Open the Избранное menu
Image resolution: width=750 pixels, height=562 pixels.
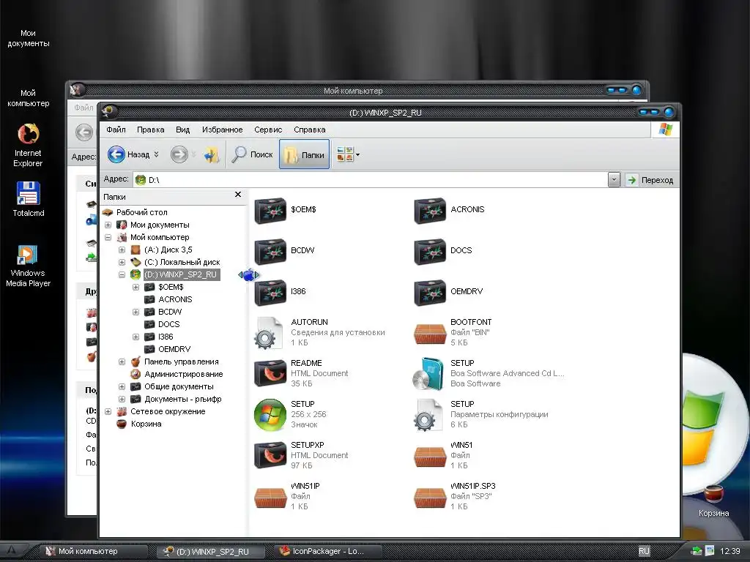[x=223, y=130]
